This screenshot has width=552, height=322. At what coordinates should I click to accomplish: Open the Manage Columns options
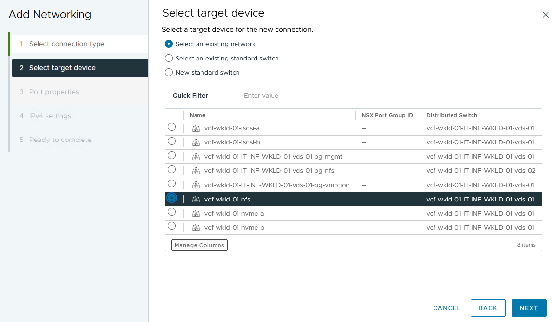199,245
